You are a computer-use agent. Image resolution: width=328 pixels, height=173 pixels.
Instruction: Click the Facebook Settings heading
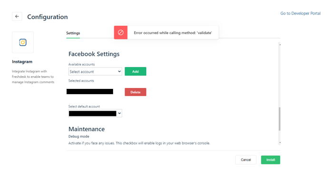tap(94, 54)
